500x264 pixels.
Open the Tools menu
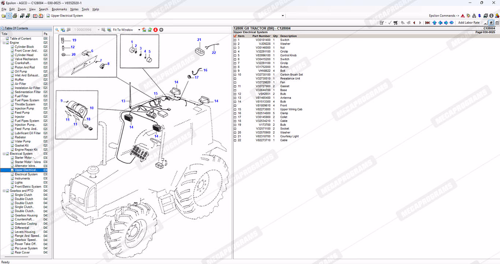[x=85, y=9]
